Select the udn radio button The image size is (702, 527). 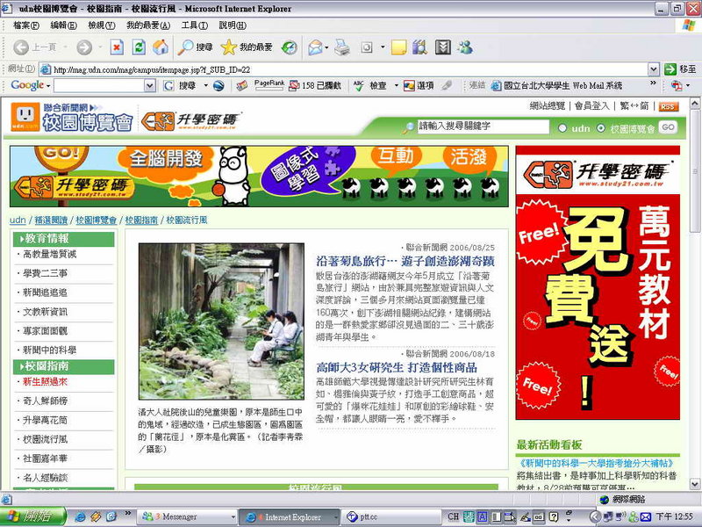pos(562,128)
